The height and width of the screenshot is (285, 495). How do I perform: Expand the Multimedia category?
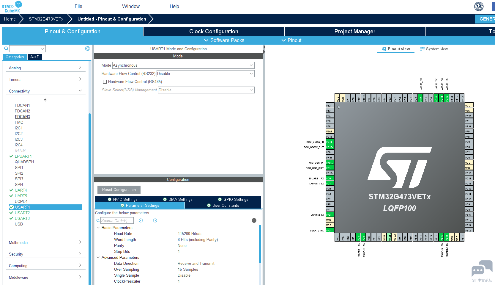tap(45, 242)
